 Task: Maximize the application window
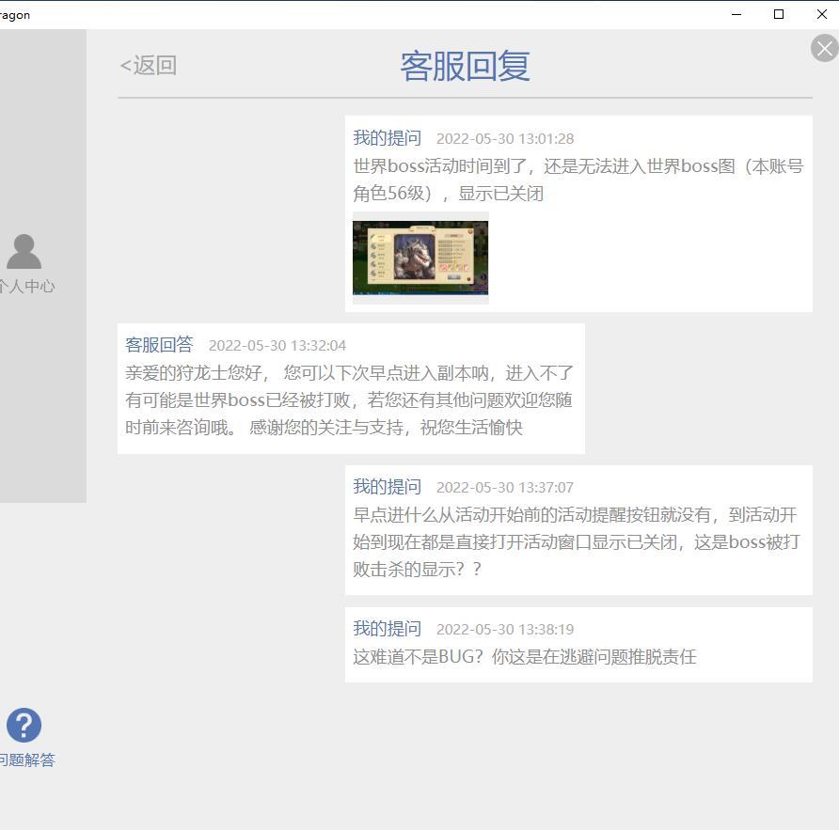pos(779,14)
